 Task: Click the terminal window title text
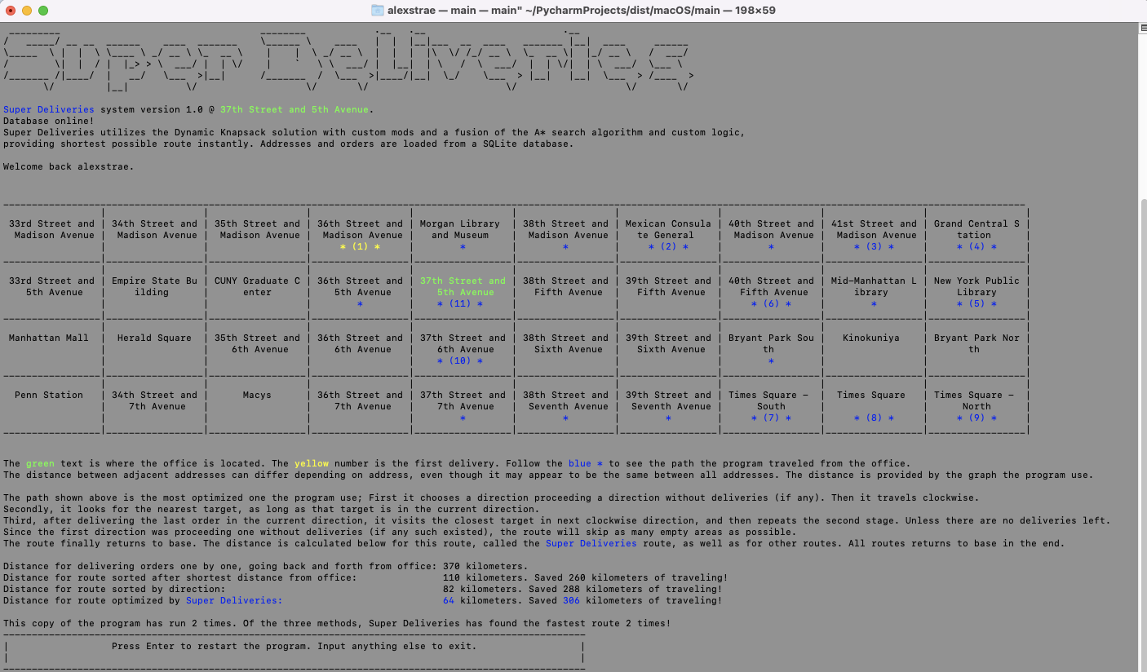pos(582,11)
